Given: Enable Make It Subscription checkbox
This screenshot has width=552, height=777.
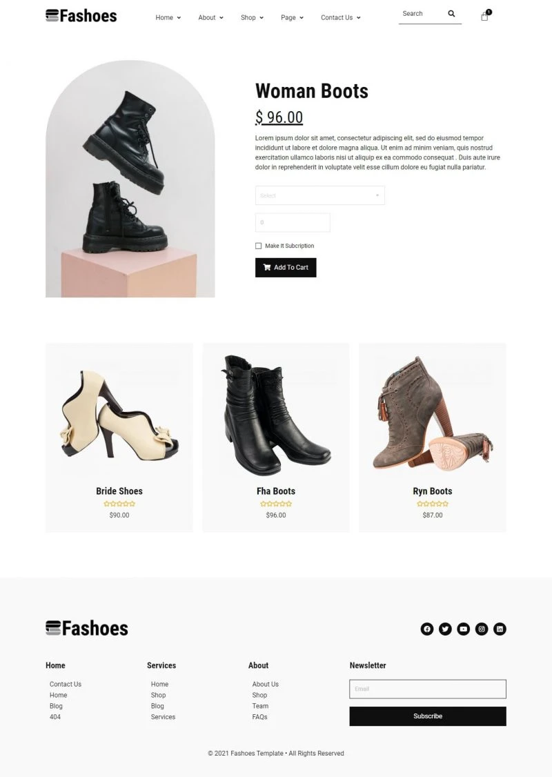Looking at the screenshot, I should pyautogui.click(x=258, y=246).
